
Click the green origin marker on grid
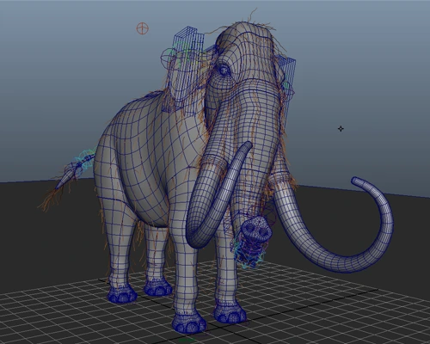(187, 340)
